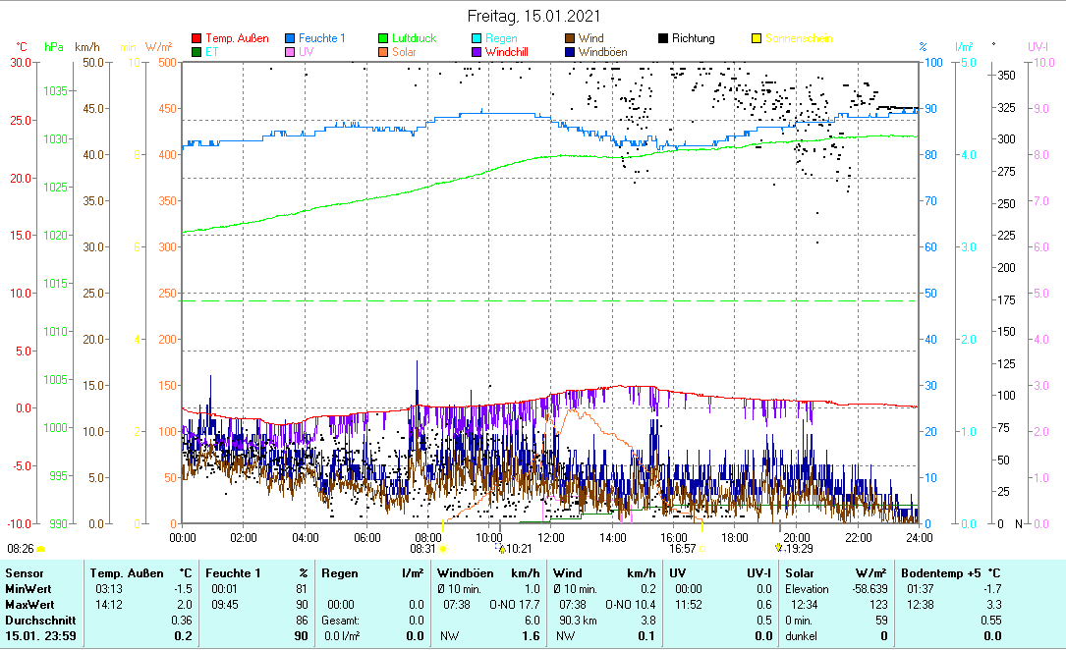Click the blue Feuchte 1 legend square
Screen dimensions: 1066x650
click(291, 38)
